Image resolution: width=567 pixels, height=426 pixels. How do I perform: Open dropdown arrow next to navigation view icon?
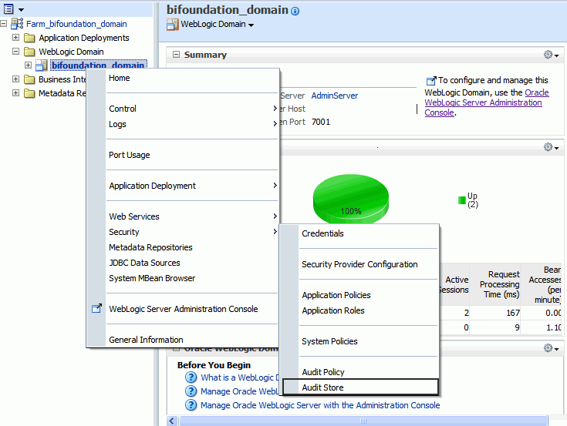click(x=21, y=10)
